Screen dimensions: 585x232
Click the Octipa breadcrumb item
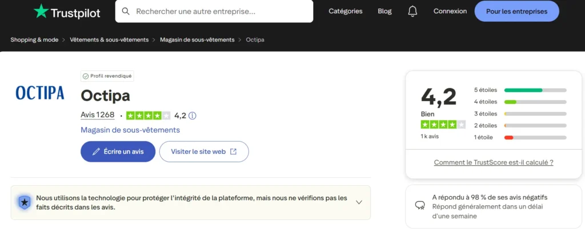255,39
